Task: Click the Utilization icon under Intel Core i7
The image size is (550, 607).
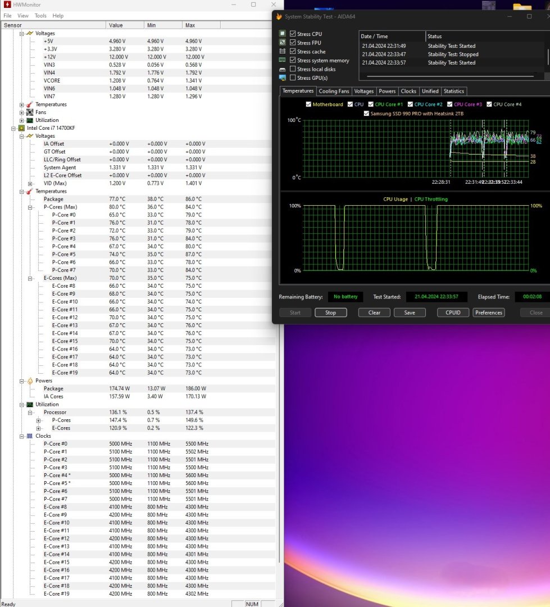Action: click(x=30, y=405)
